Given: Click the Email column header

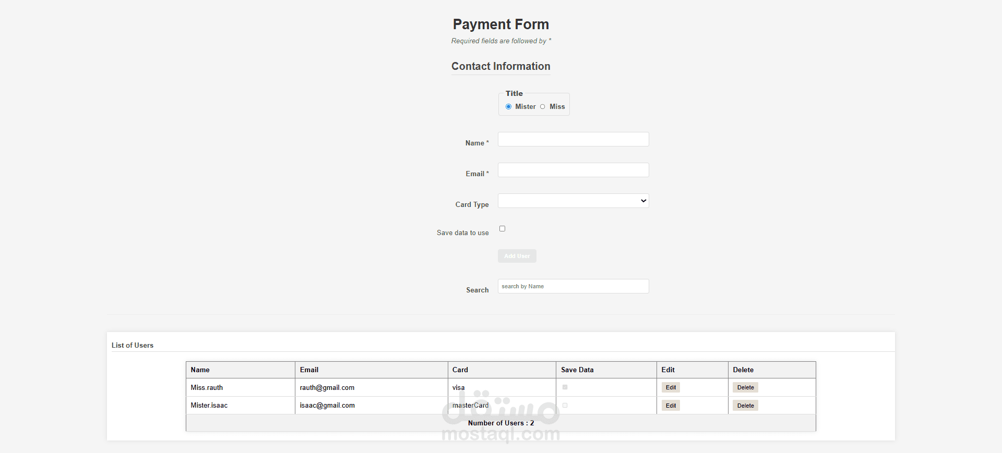Looking at the screenshot, I should [x=372, y=370].
